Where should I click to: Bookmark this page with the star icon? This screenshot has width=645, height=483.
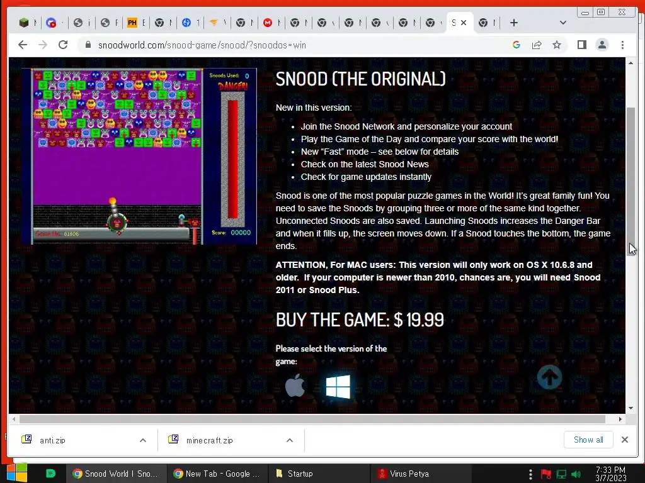pyautogui.click(x=557, y=45)
